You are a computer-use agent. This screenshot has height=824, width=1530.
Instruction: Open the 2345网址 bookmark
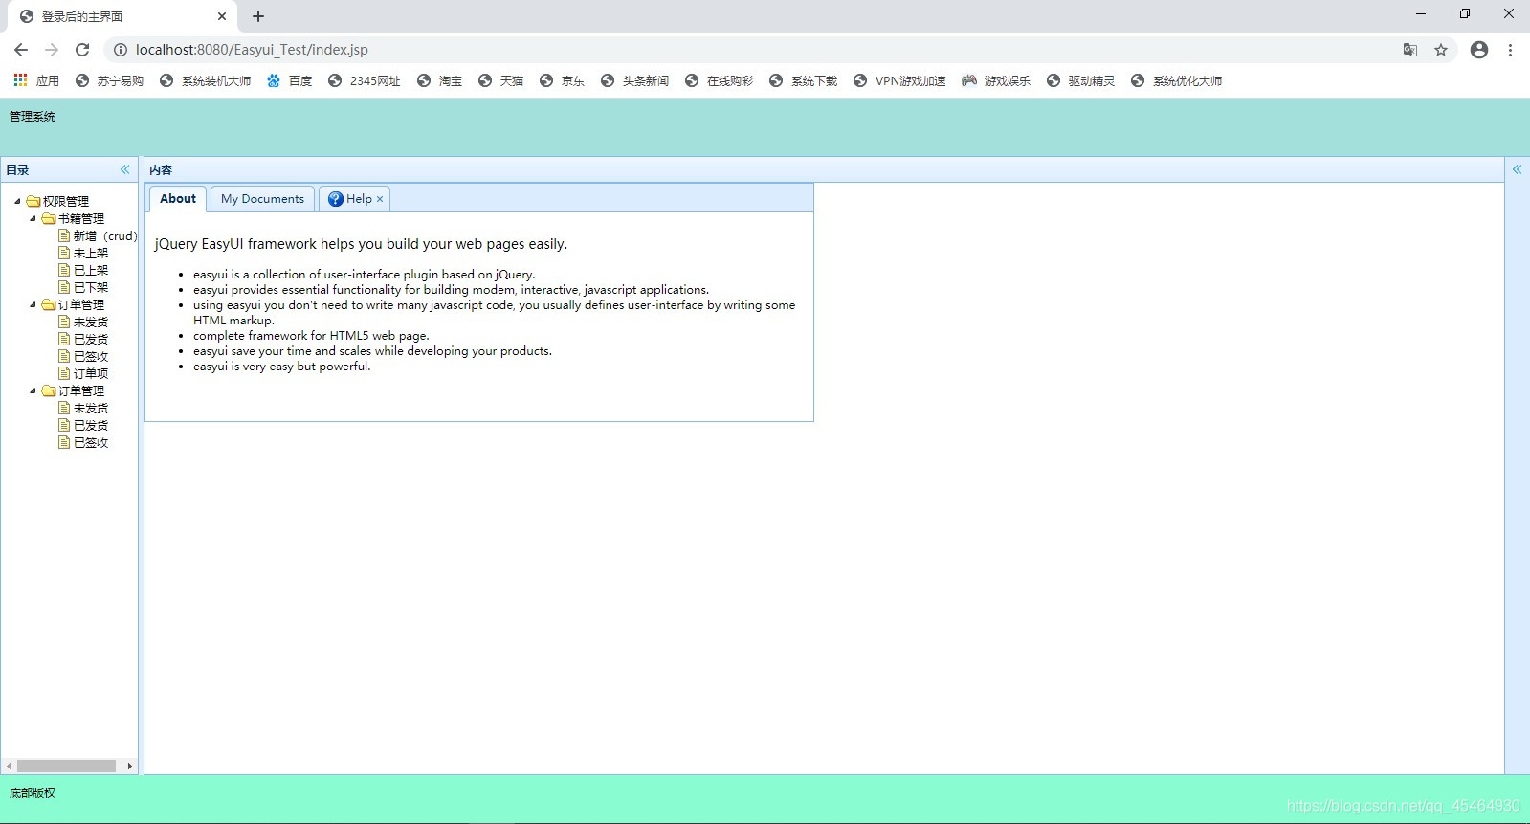click(364, 80)
